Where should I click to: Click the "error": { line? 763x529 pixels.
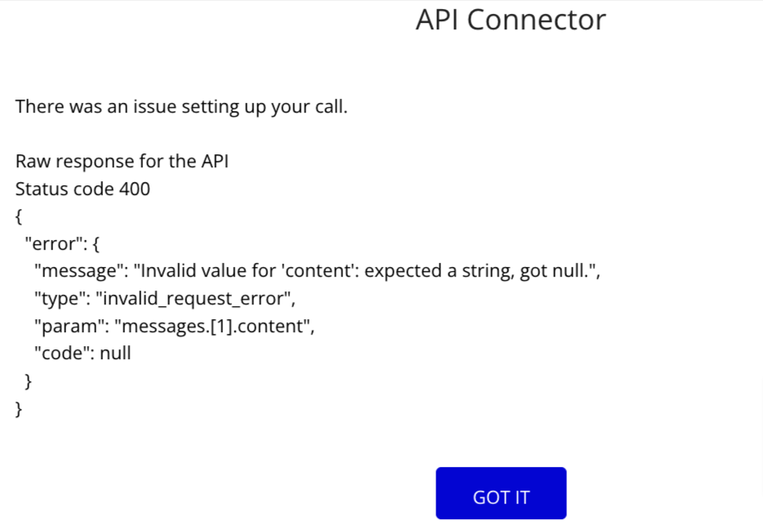pos(62,243)
